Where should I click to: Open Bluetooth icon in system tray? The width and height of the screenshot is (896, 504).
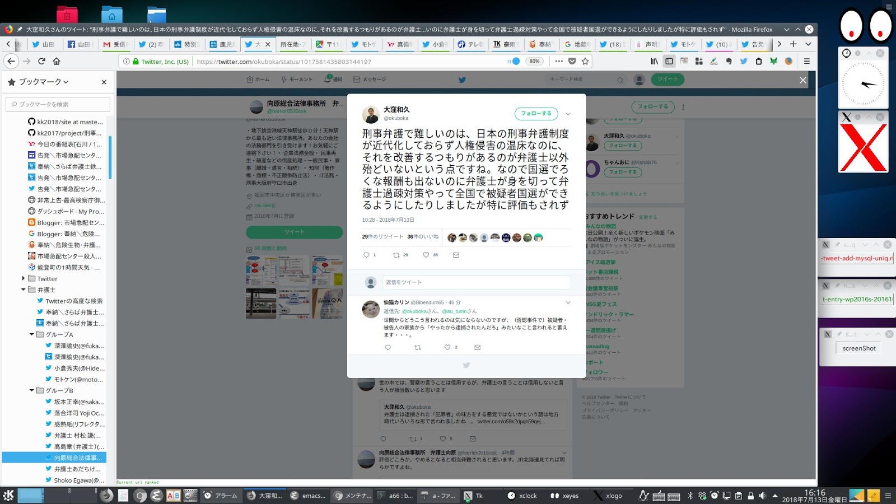pos(690,496)
